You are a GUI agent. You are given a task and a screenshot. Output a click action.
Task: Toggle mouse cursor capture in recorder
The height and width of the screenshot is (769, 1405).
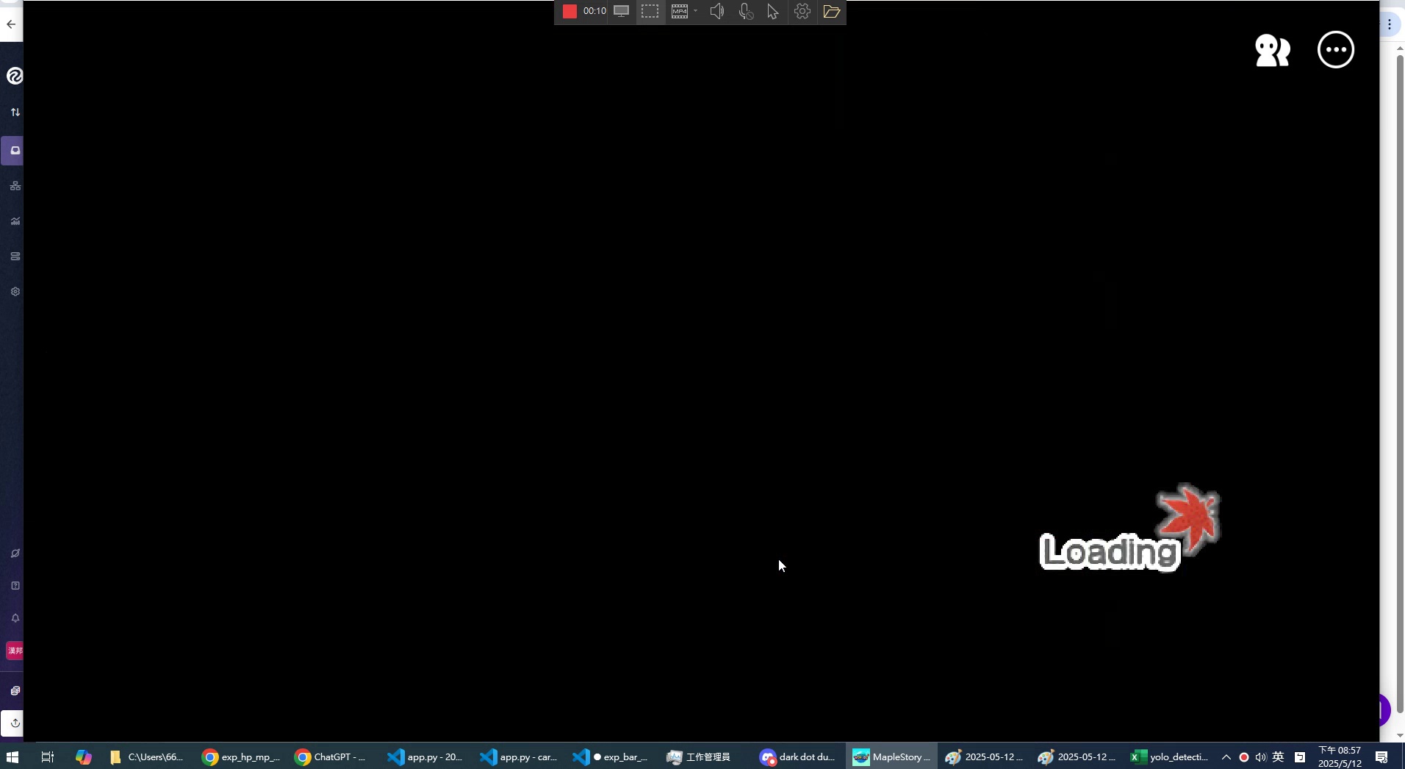tap(773, 11)
